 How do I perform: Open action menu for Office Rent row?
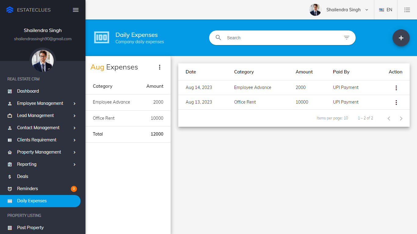click(396, 102)
